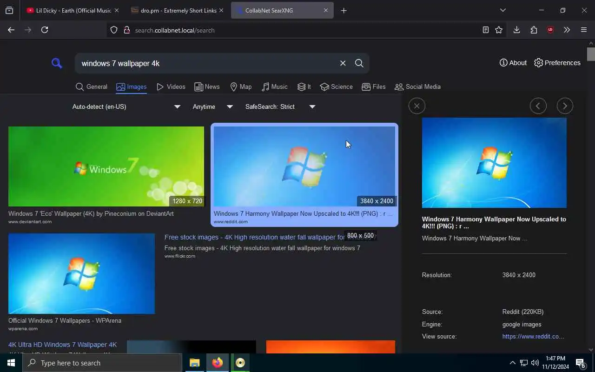Open the About page
Image resolution: width=595 pixels, height=372 pixels.
pos(513,63)
